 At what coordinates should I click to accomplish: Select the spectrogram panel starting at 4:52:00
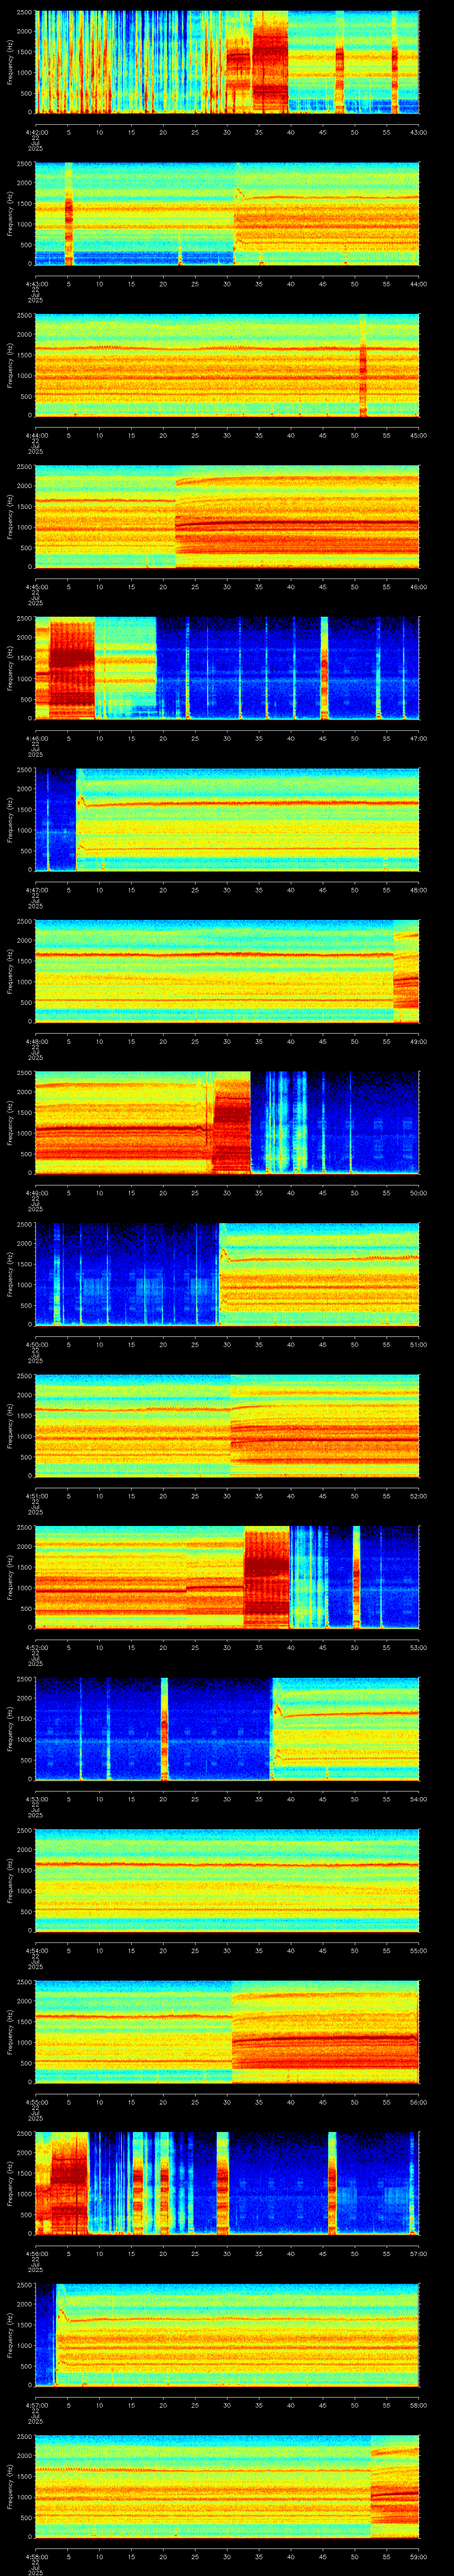point(227,1578)
